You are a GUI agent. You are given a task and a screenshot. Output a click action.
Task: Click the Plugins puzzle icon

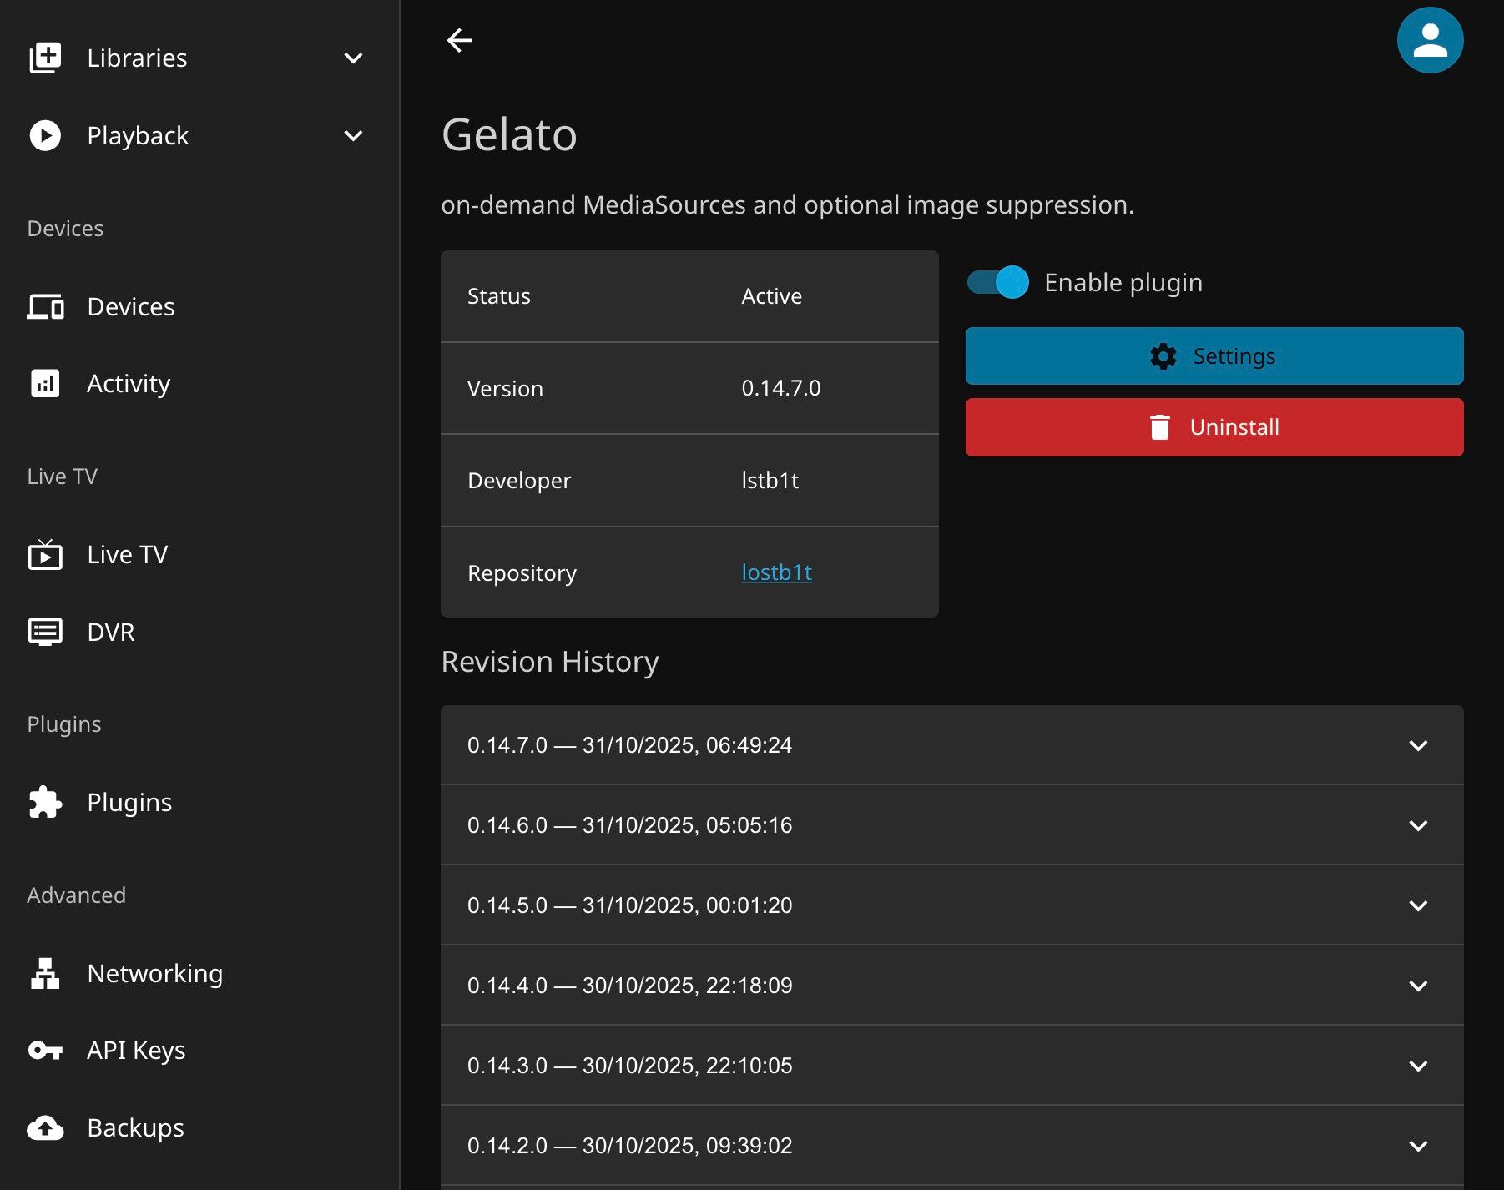tap(45, 803)
